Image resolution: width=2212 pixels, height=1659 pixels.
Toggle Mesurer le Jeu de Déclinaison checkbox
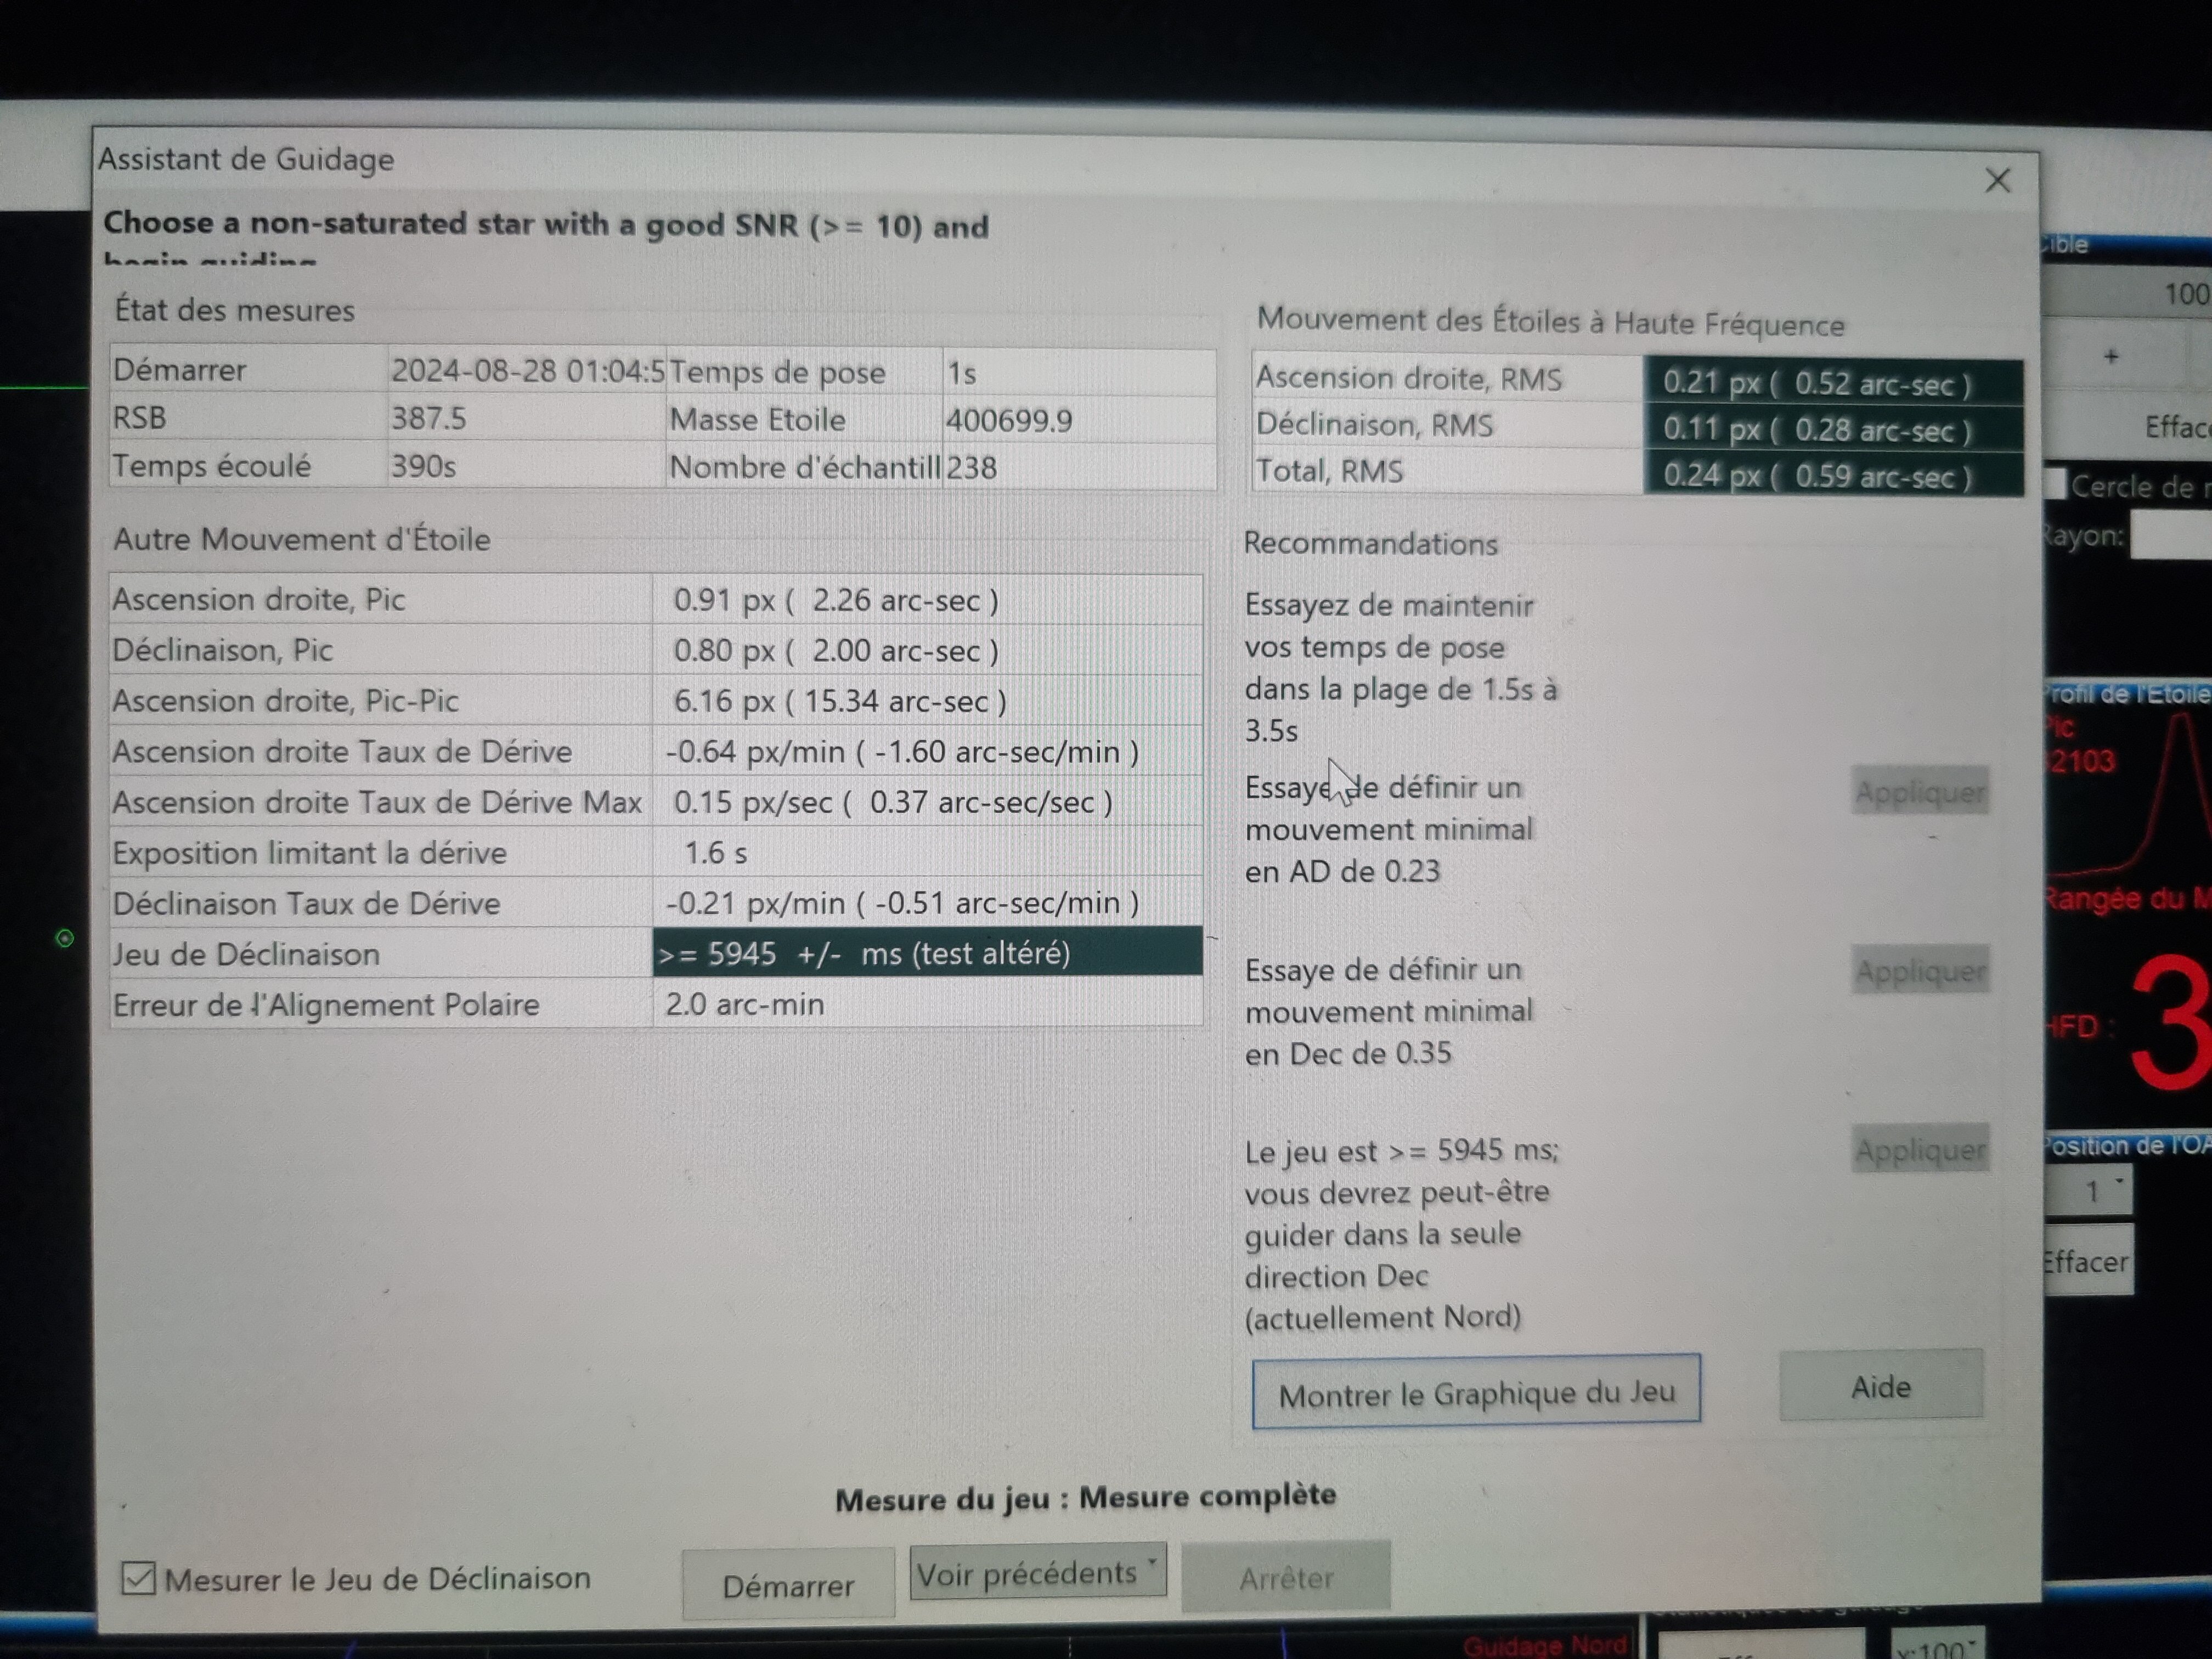coord(138,1579)
